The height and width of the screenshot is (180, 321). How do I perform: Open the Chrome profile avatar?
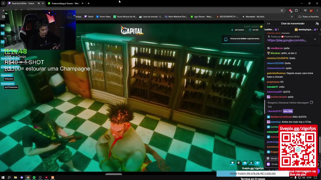311,10
